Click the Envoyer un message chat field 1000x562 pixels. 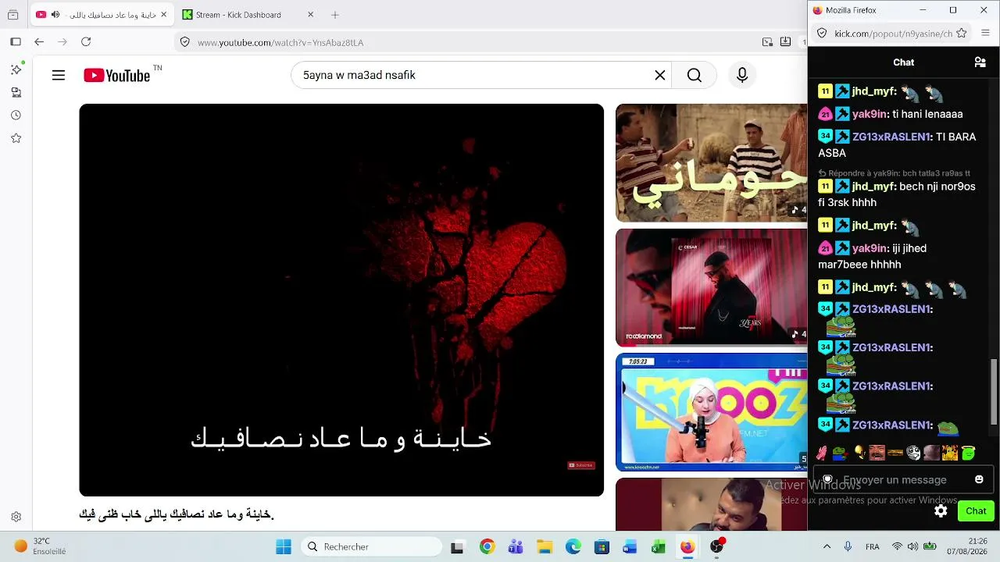point(903,479)
